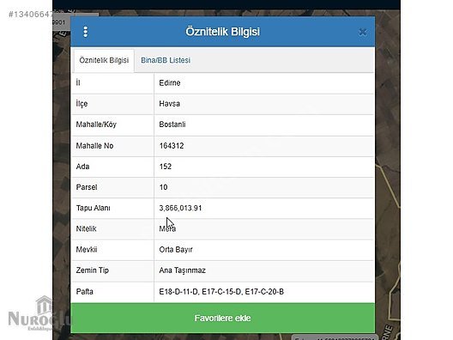Click the Ada row label
453x340 pixels.
click(82, 167)
